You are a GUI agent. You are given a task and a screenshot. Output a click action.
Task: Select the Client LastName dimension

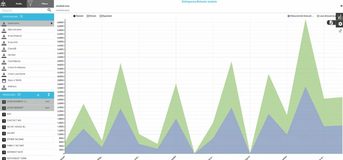(27, 74)
